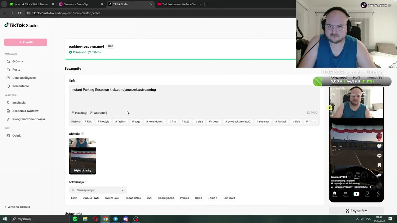Open a new browser tab
This screenshot has width=397, height=223.
(208, 4)
